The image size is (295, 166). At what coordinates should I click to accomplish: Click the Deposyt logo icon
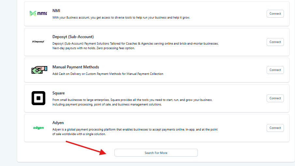(38, 42)
